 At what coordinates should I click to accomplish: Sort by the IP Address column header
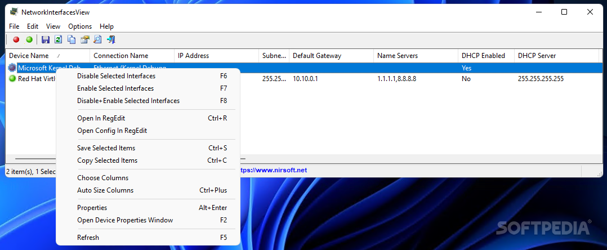coord(216,56)
